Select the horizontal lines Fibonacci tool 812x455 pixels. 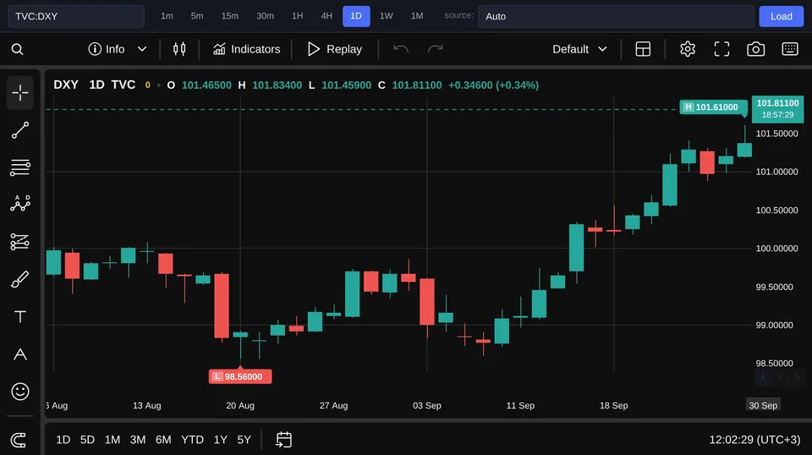(x=20, y=167)
